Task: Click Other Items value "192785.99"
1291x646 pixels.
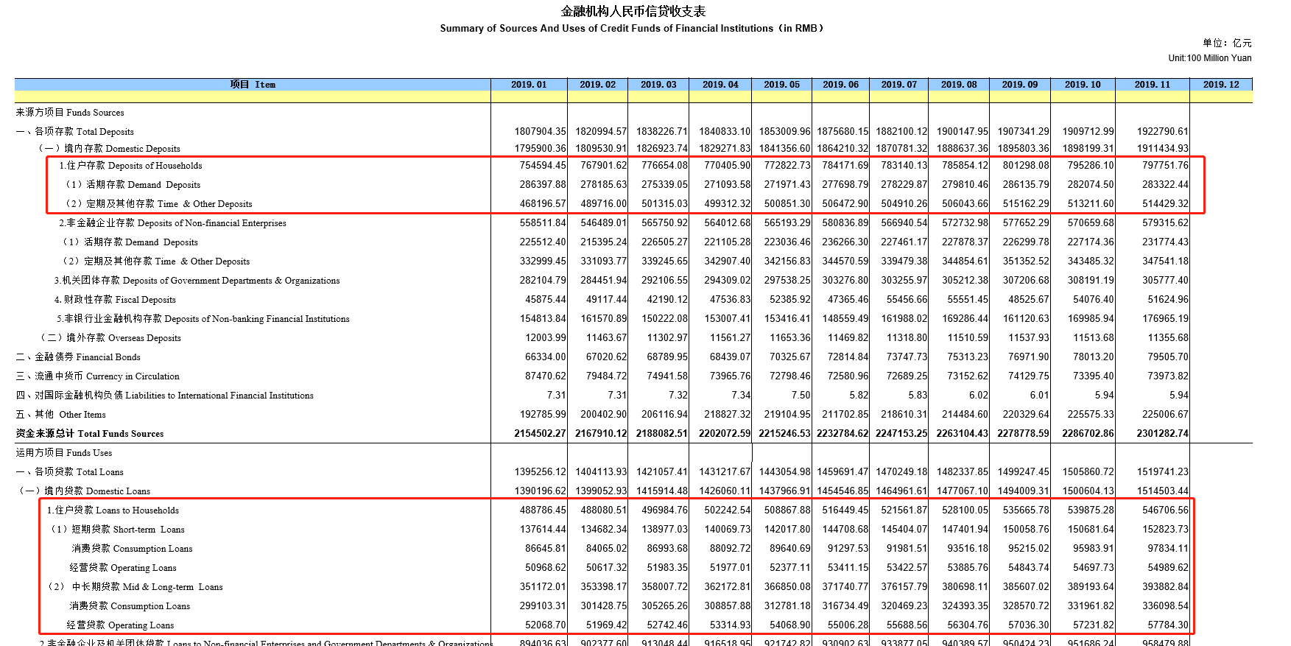Action: click(x=543, y=415)
